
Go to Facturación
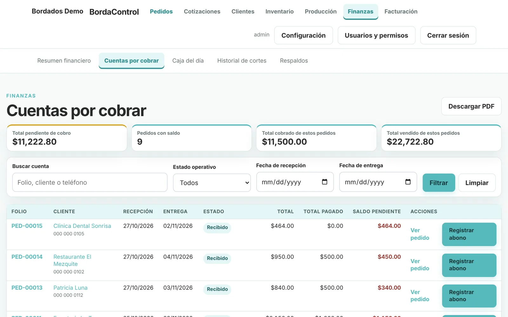[401, 11]
